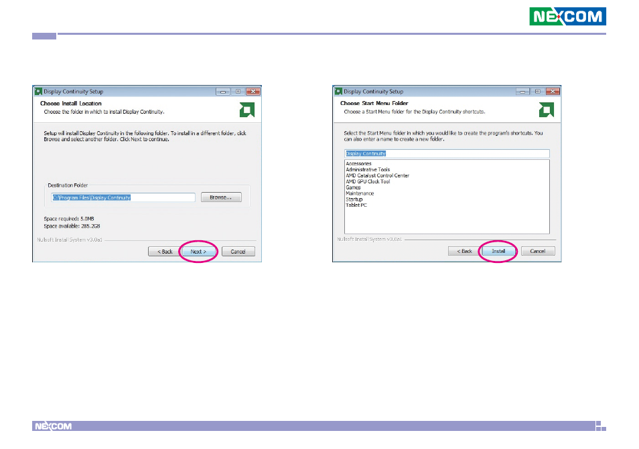Open Browse for destination folder
639x449 pixels.
tap(221, 197)
